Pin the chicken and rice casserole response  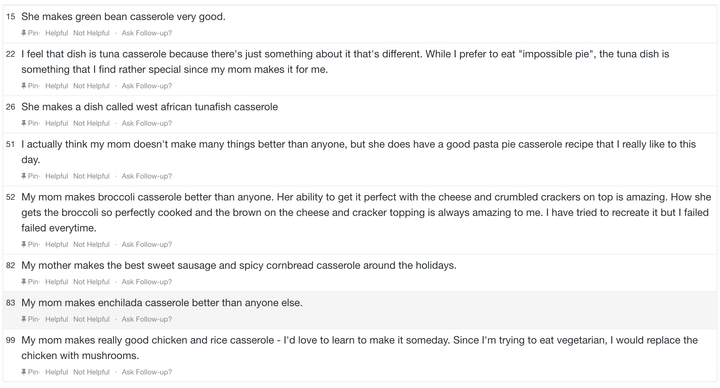click(30, 372)
